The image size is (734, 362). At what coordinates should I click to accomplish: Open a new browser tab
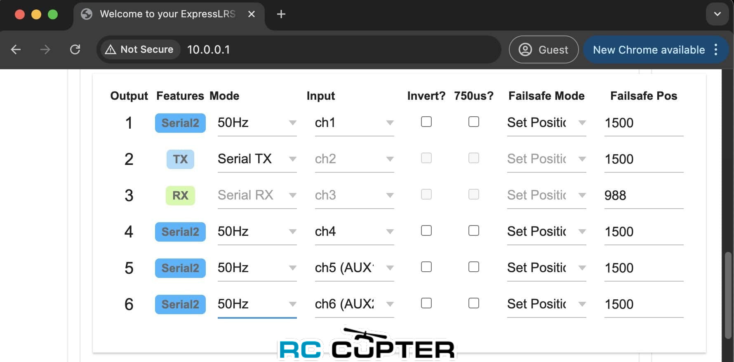(281, 14)
